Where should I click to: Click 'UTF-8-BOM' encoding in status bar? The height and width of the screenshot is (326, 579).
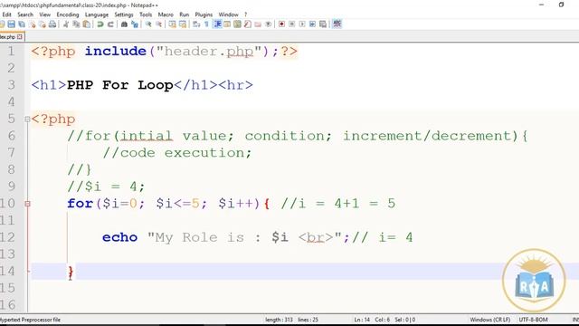click(x=533, y=320)
